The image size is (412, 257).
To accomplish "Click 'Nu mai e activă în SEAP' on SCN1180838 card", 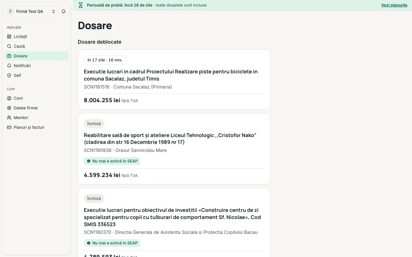I will [x=112, y=161].
